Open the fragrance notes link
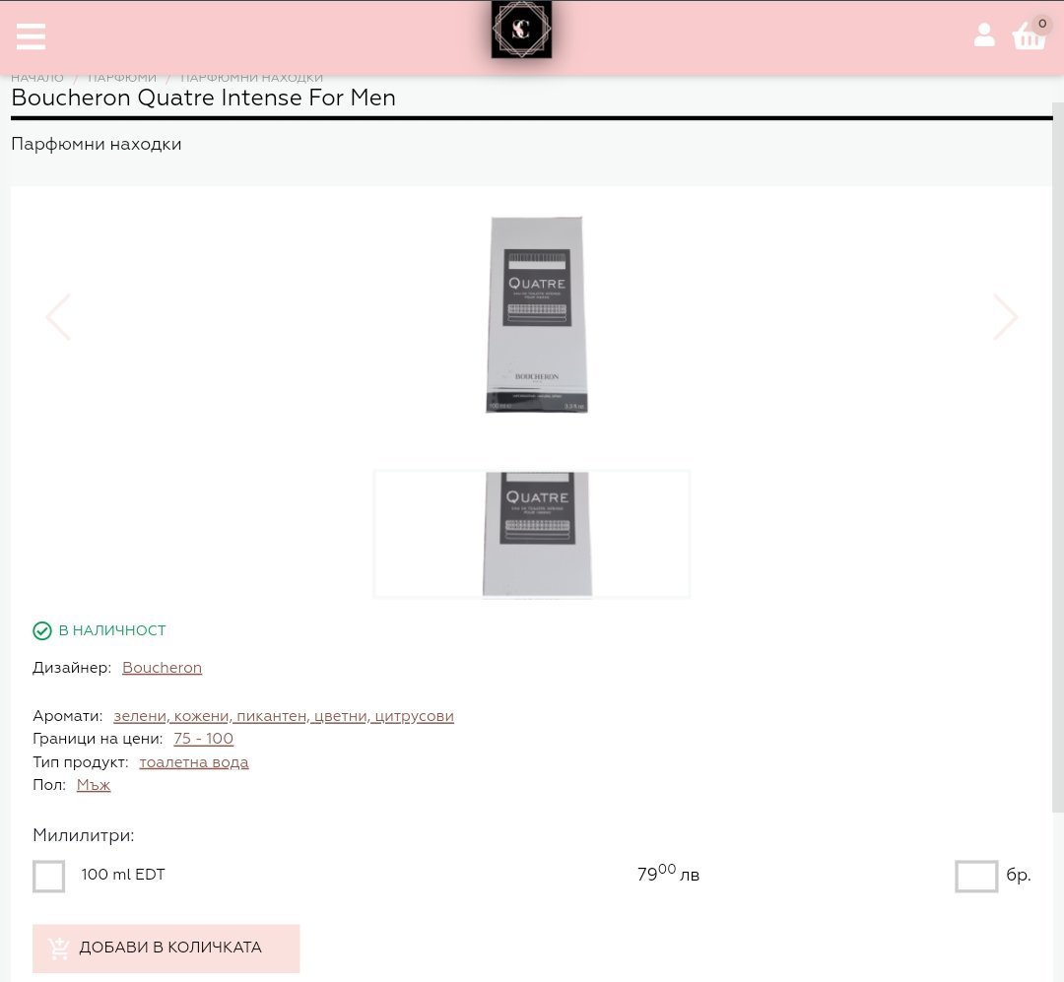Screen dimensions: 1064x982 coord(283,716)
